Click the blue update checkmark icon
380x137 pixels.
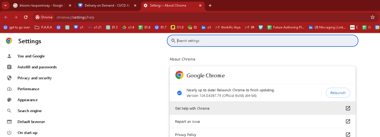pos(179,93)
